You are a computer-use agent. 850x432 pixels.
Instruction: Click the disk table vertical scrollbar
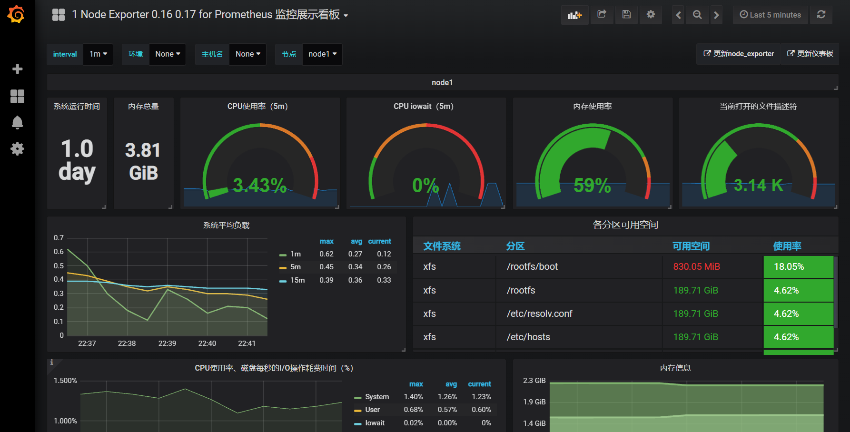(x=836, y=292)
